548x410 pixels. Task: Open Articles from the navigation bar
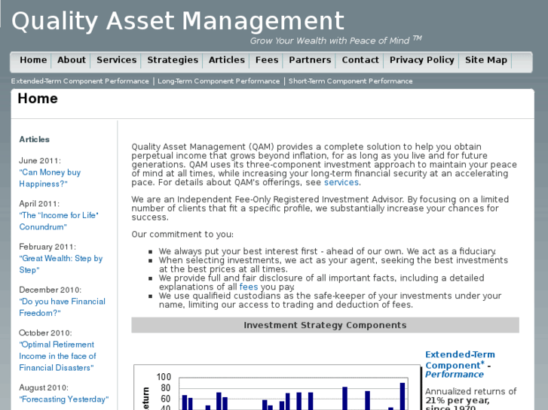[226, 60]
